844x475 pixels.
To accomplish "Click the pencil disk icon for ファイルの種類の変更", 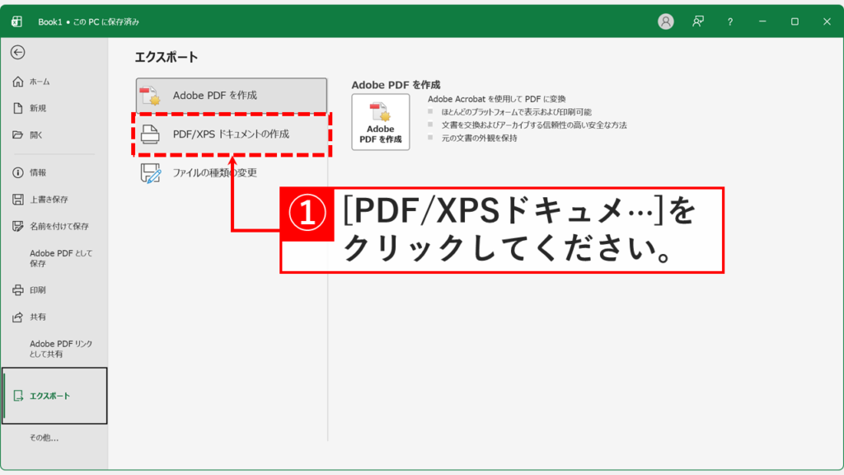I will 151,173.
